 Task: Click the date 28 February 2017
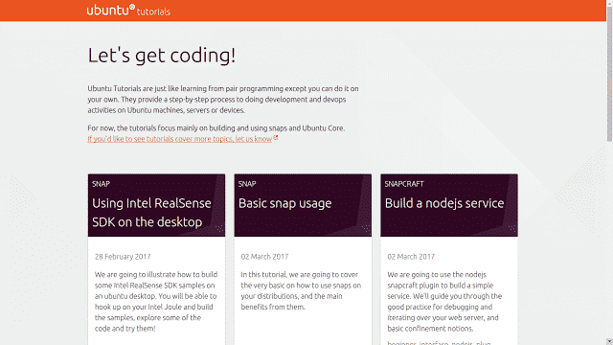click(123, 257)
